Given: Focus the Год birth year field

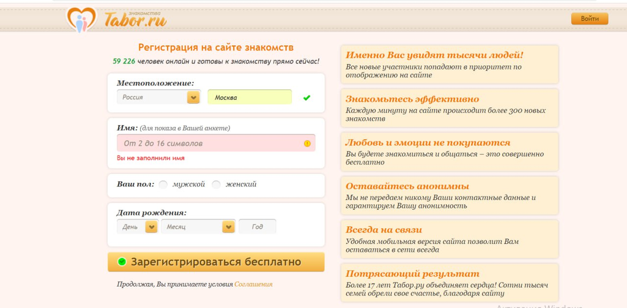Looking at the screenshot, I should coord(257,227).
